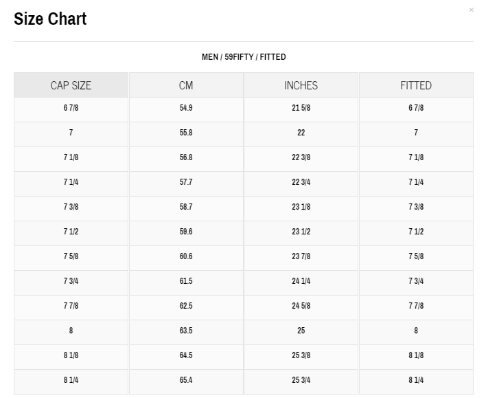486x398 pixels.
Task: Close the Size Chart popup
Action: point(471,10)
